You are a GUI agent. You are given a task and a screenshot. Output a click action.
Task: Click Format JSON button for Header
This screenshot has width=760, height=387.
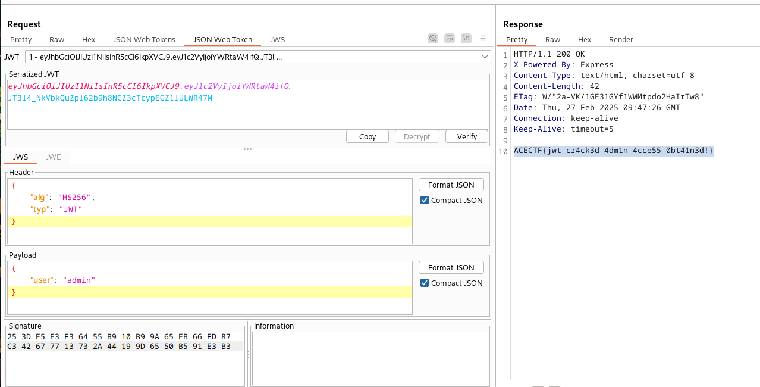451,185
